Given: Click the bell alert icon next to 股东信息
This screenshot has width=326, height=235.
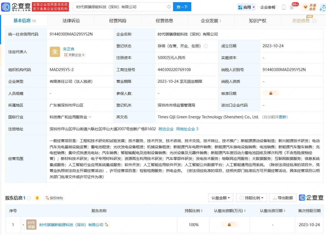Looking at the screenshot, I should click(x=37, y=198).
